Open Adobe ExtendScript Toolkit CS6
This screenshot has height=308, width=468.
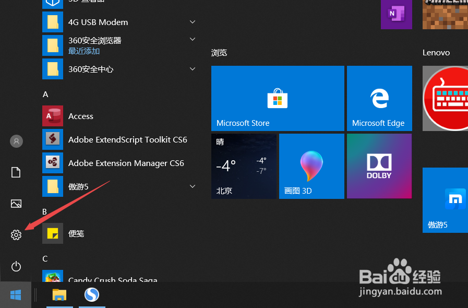pyautogui.click(x=119, y=139)
